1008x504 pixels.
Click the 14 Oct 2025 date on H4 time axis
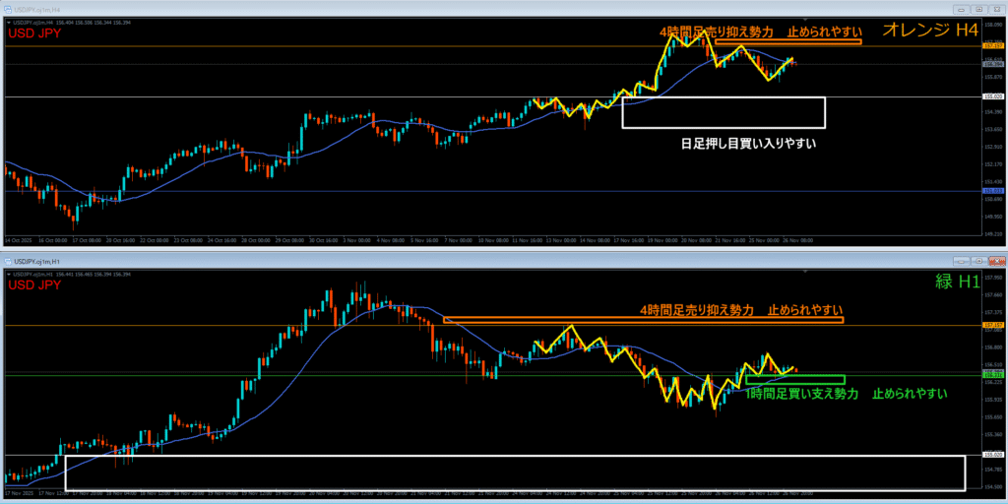point(17,240)
